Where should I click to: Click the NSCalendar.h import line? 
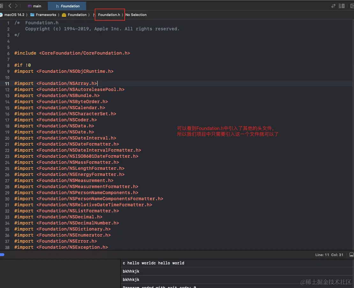coord(60,108)
